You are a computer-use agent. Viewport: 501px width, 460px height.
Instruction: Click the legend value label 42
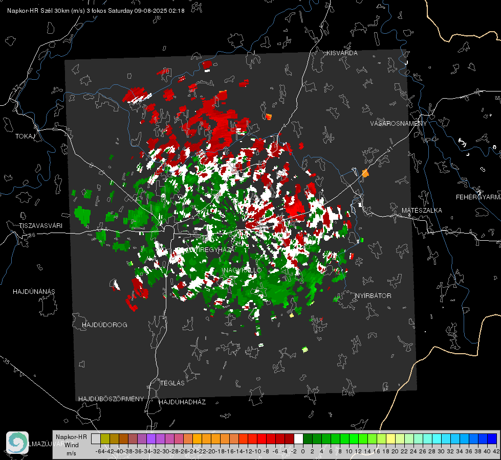click(496, 451)
